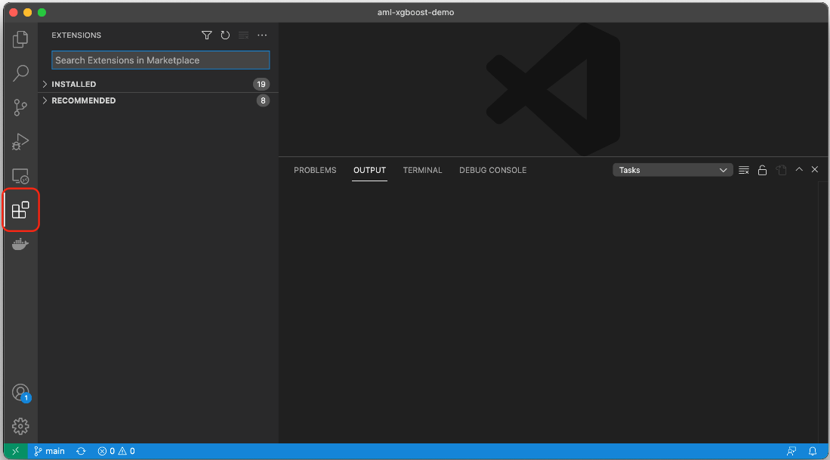
Task: Refresh the extensions list
Action: pyautogui.click(x=225, y=35)
